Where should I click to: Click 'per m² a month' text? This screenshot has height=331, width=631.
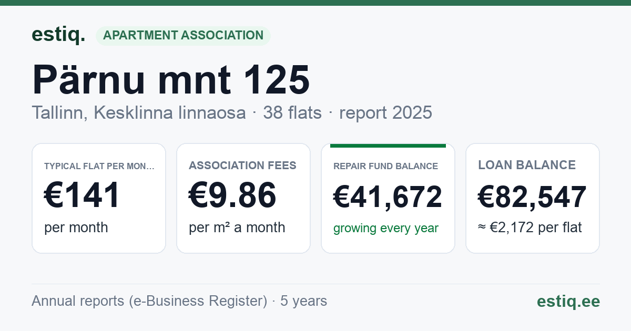[237, 227]
